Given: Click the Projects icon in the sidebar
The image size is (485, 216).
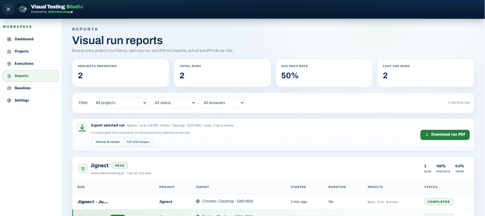Looking at the screenshot, I should [9, 52].
